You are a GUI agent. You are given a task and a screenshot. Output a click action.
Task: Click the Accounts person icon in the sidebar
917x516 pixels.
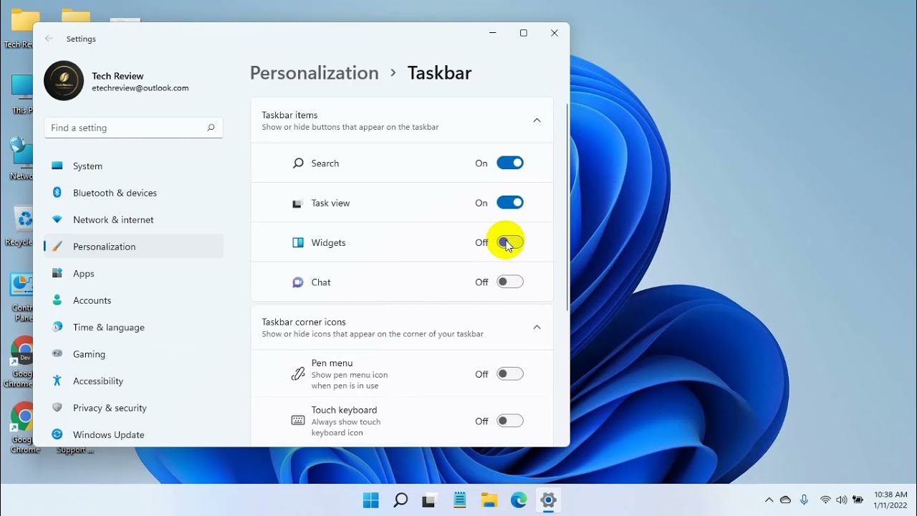(57, 300)
